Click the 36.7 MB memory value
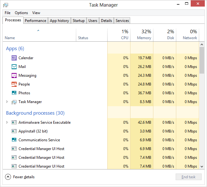 tap(144, 93)
